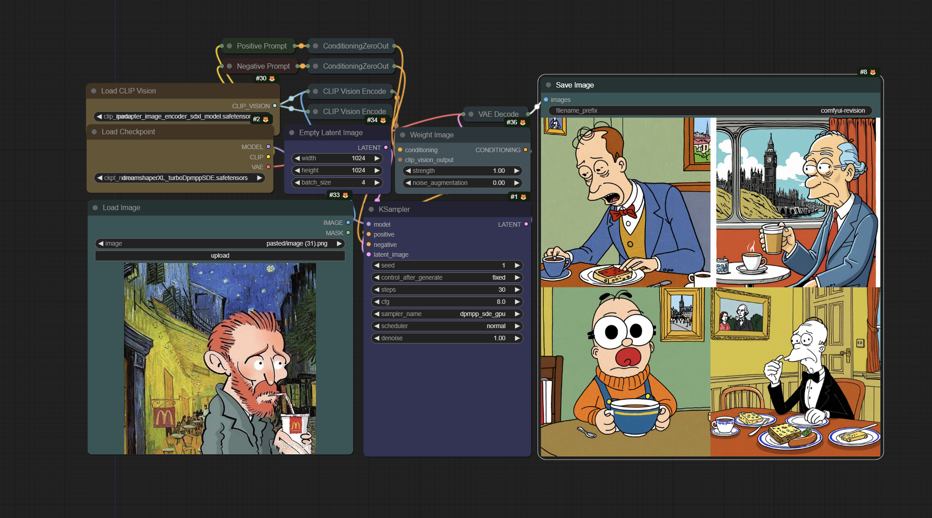This screenshot has height=518, width=932.
Task: Click the KSampler LATENT output socket
Action: 526,224
